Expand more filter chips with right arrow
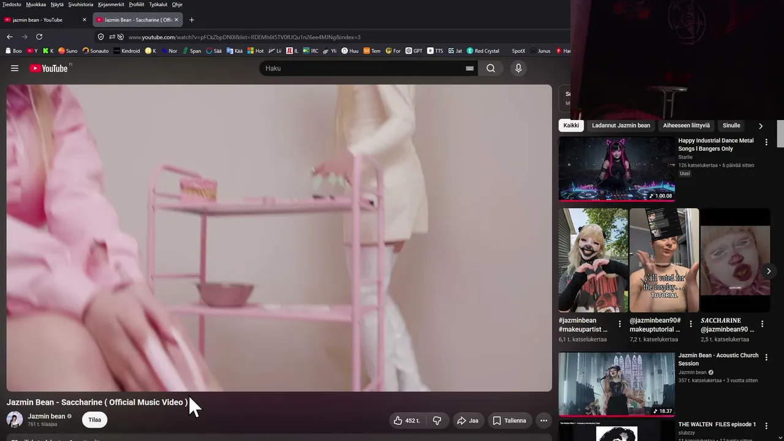 [x=761, y=126]
